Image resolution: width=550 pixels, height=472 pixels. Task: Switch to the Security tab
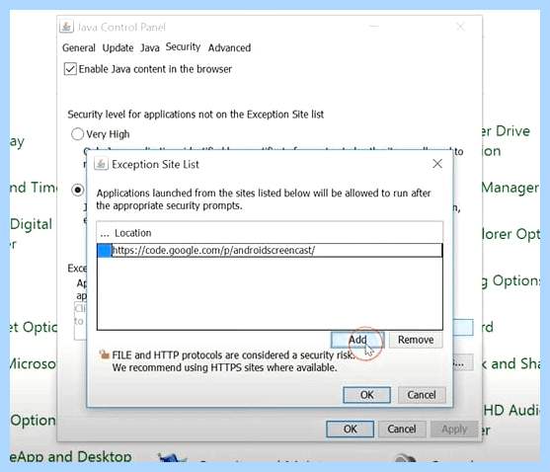[183, 46]
